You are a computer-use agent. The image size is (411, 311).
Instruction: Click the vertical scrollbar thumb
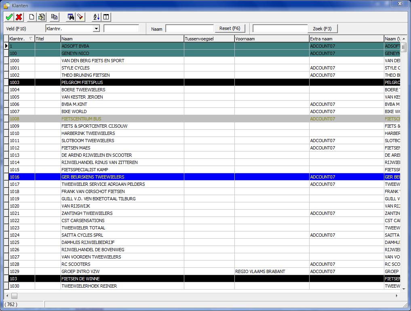[x=404, y=47]
